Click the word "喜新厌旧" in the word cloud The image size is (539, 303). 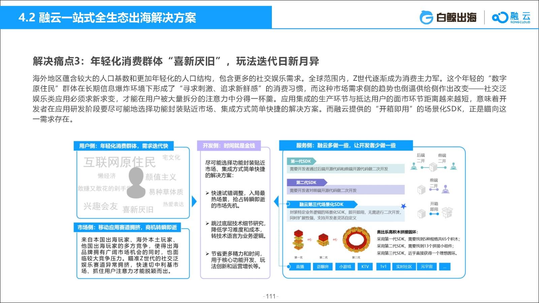point(138,210)
